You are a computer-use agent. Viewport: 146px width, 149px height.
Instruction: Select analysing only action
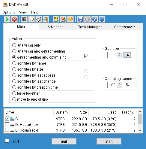[26, 45]
